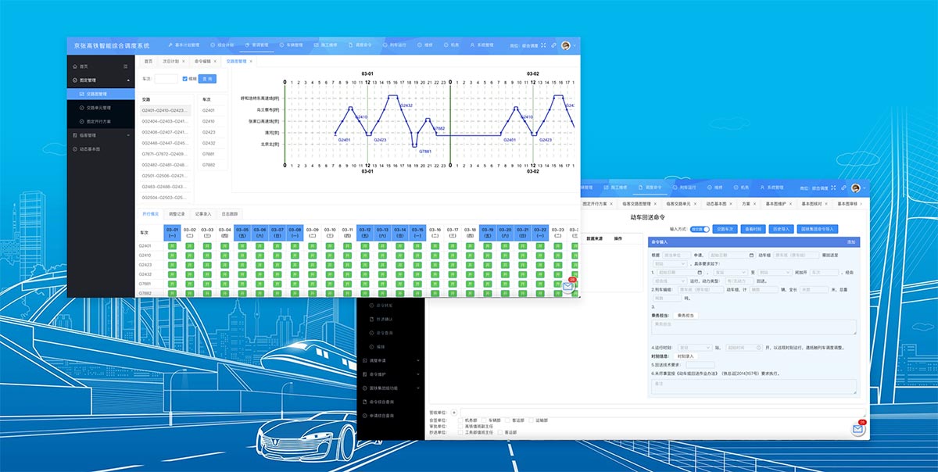Switch to the 调整记录 tab
The image size is (938, 472).
click(177, 213)
